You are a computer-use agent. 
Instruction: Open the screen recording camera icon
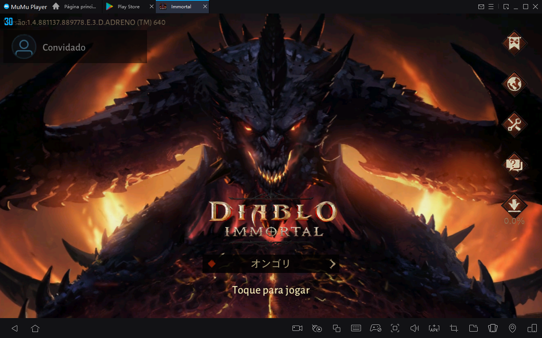pos(297,328)
